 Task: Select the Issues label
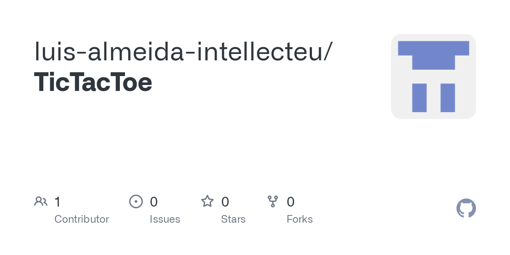[x=165, y=219]
